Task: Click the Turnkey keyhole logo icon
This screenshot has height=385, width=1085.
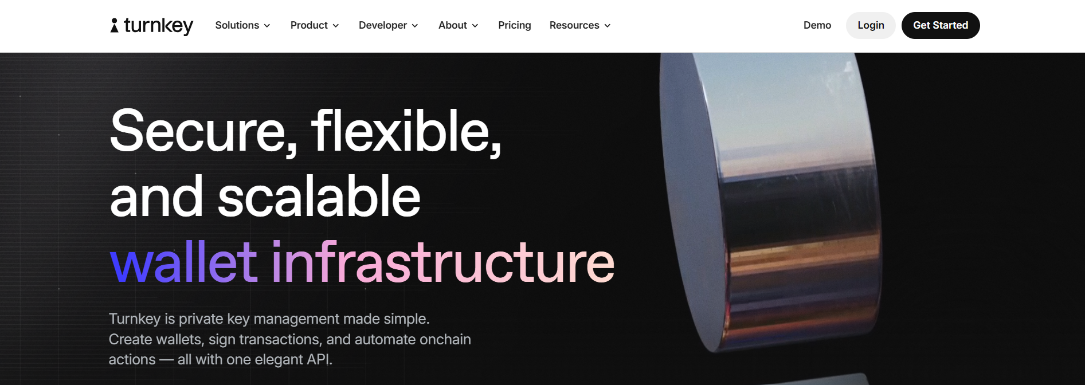Action: click(x=115, y=25)
